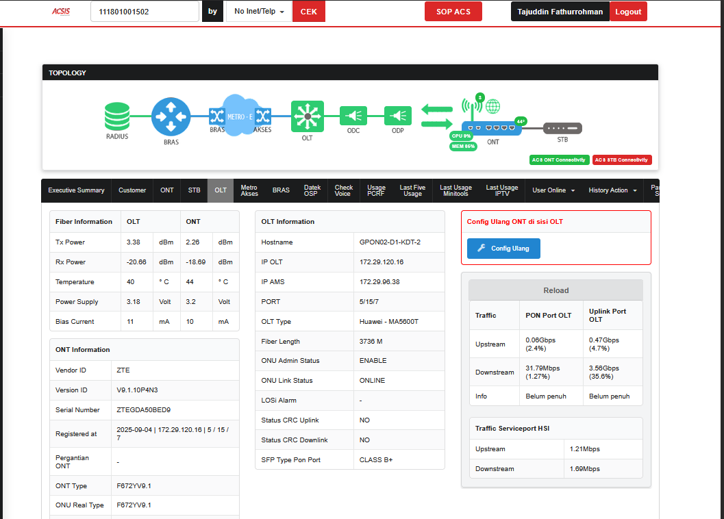
Task: Open the Last Usage Minitools tab
Action: pyautogui.click(x=455, y=190)
